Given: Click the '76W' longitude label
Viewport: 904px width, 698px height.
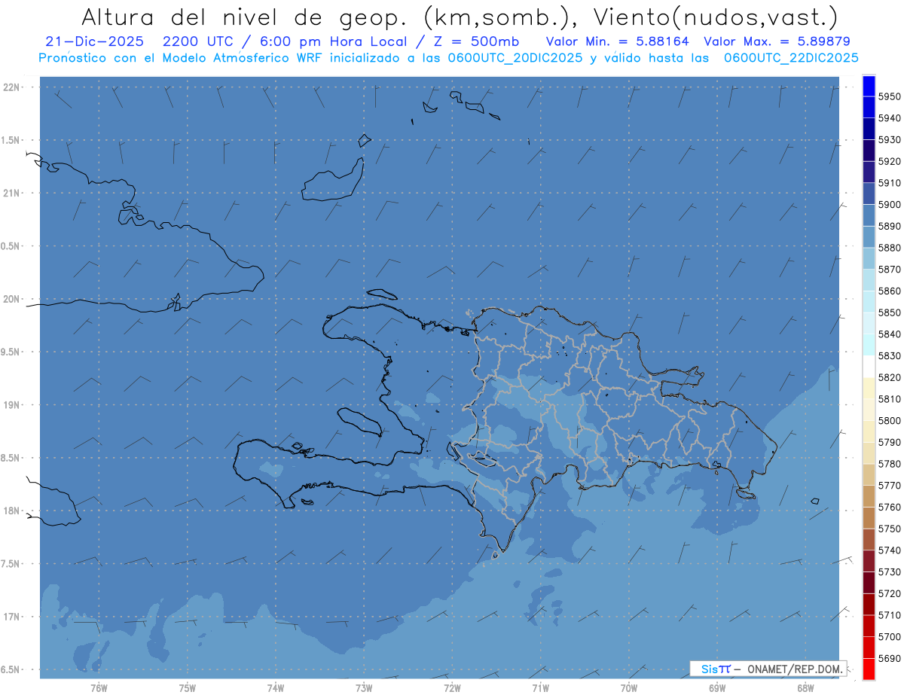Looking at the screenshot, I should 99,687.
